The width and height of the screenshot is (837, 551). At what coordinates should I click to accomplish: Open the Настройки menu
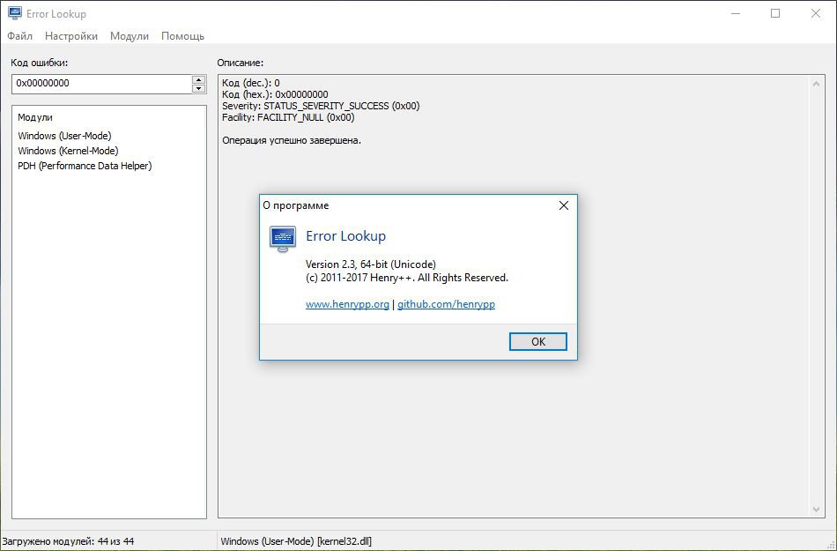(71, 36)
